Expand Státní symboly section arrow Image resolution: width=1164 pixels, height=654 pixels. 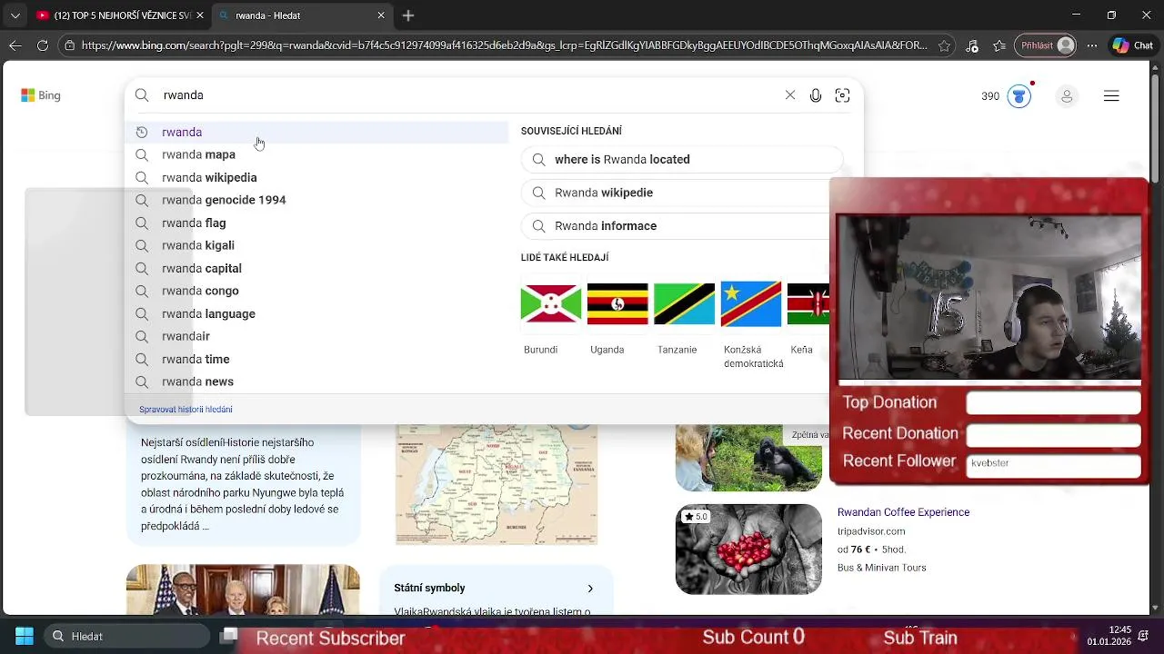click(590, 589)
